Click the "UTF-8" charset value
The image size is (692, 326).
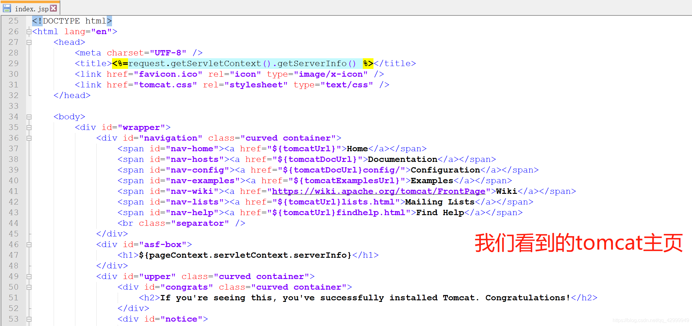168,53
